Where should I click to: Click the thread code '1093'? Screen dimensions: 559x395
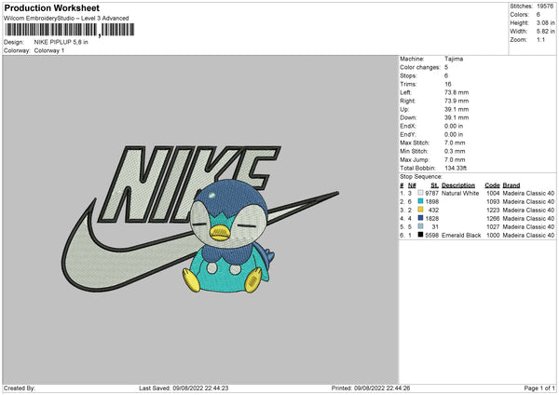493,202
